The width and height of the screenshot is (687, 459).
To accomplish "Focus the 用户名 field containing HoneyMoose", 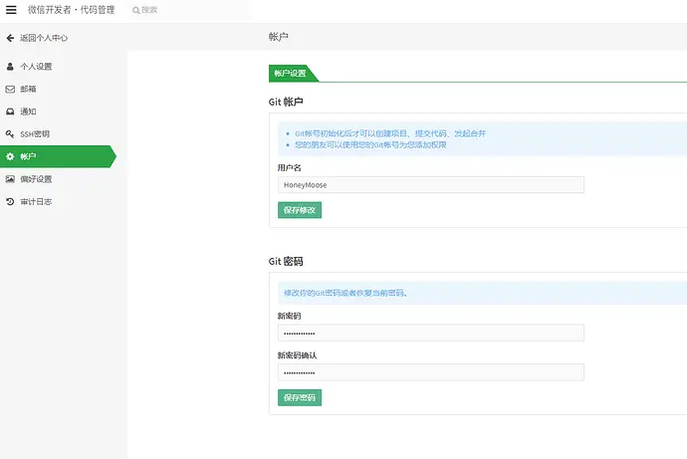I will [431, 185].
